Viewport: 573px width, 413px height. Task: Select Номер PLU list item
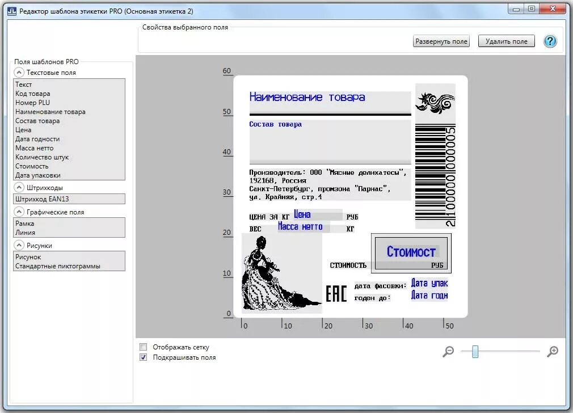69,103
